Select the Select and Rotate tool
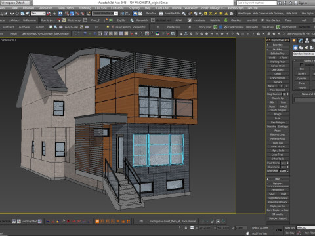Image resolution: width=315 pixels, height=236 pixels. point(17,14)
